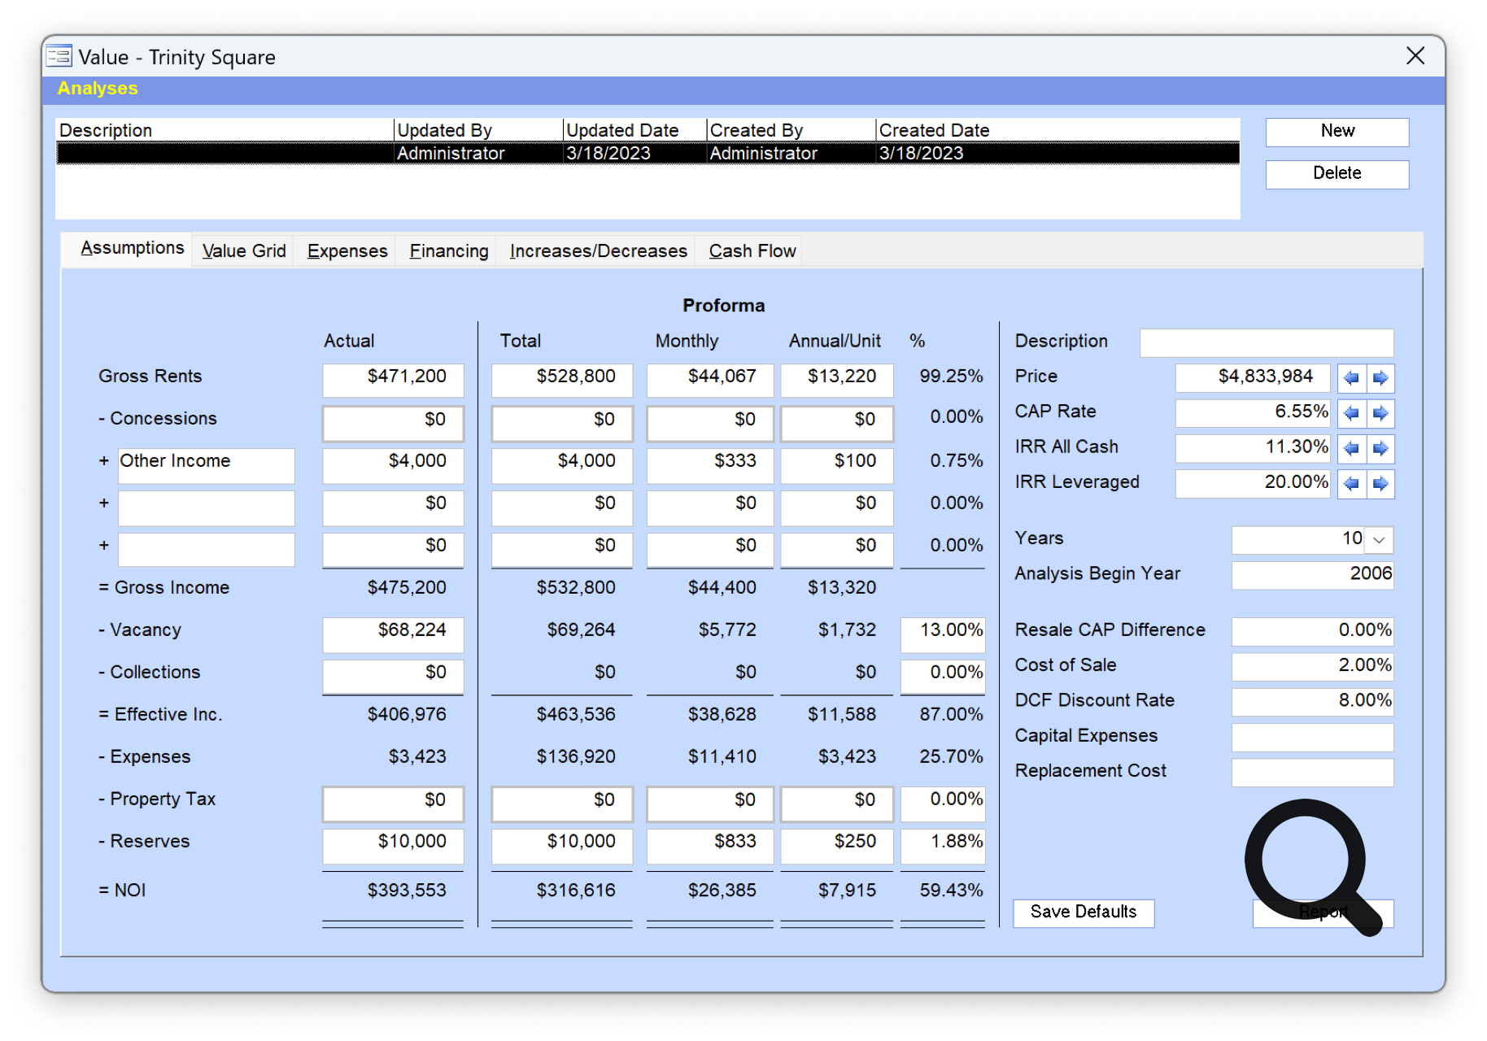Click the DCF Discount Rate field

click(x=1312, y=702)
